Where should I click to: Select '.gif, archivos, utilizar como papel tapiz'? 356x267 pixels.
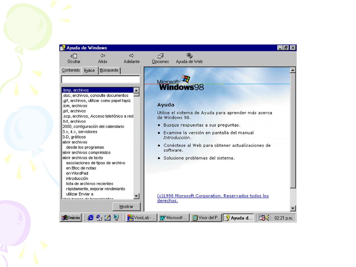point(98,100)
